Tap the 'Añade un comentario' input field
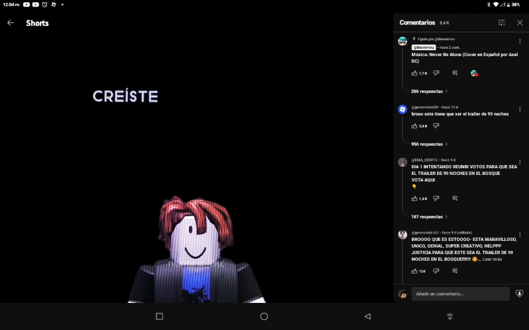This screenshot has height=330, width=529. 460,294
